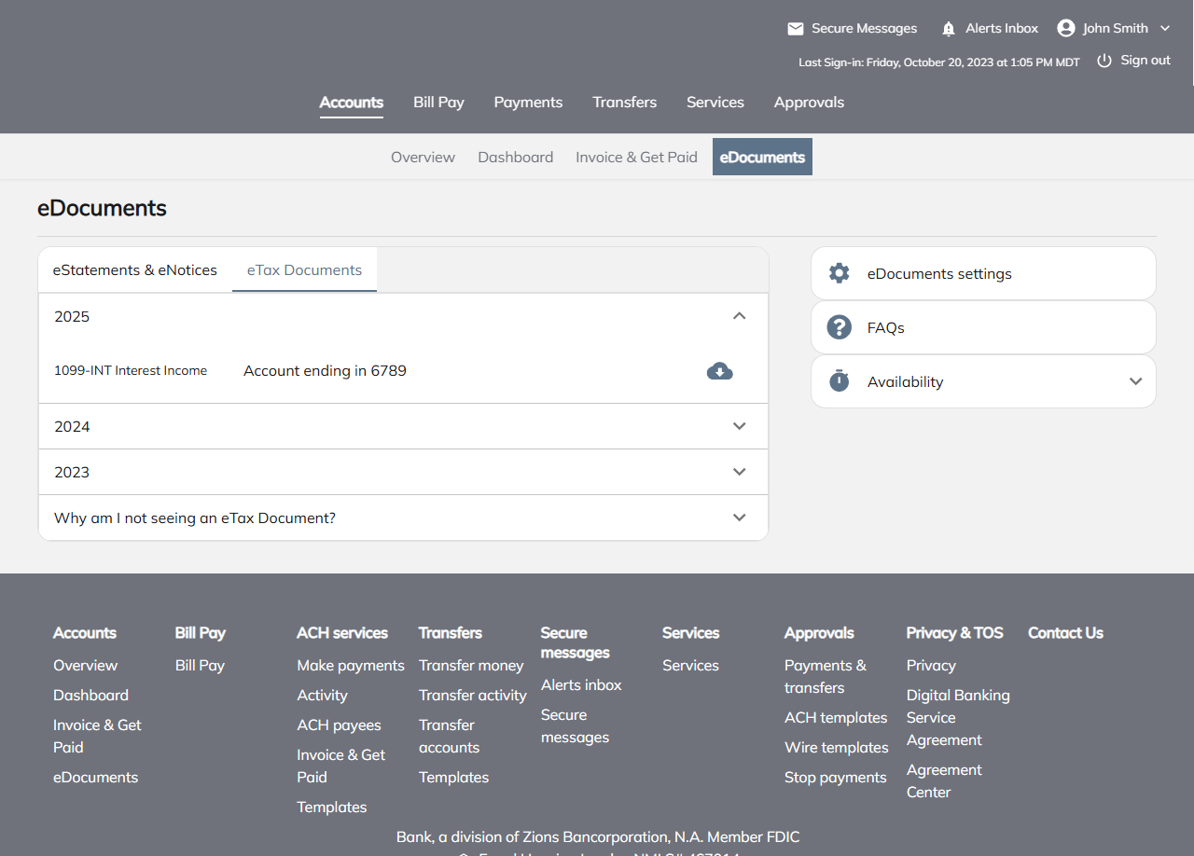This screenshot has height=856, width=1194.
Task: Select the Accounts main menu item
Action: coord(352,103)
